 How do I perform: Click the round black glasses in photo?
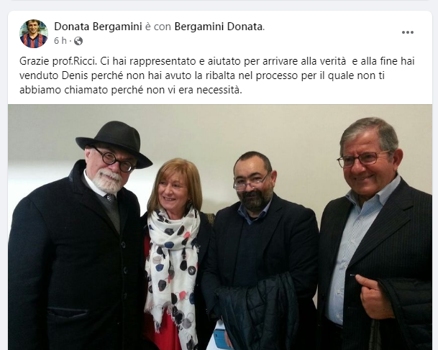114,160
